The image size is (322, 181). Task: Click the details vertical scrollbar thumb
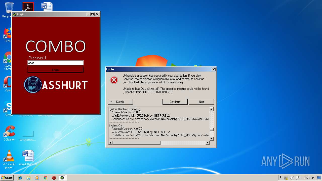coord(212,130)
